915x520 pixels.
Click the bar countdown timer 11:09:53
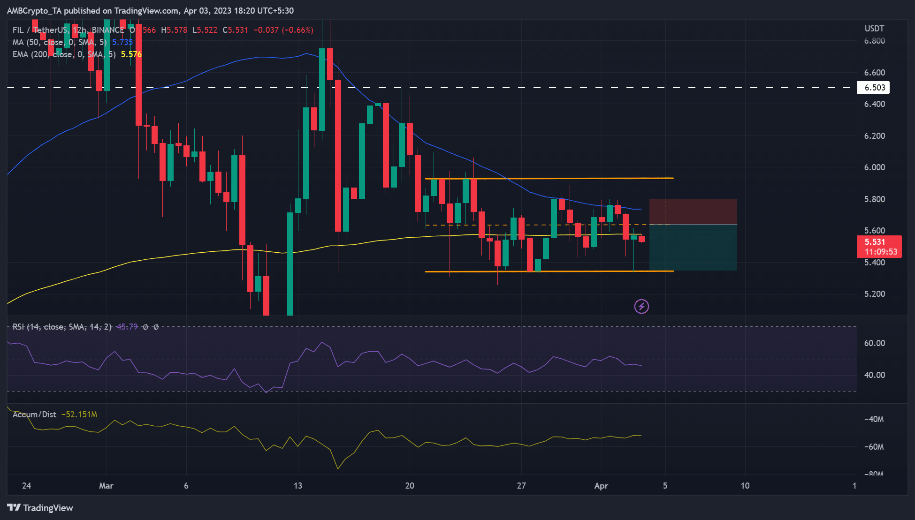(881, 252)
